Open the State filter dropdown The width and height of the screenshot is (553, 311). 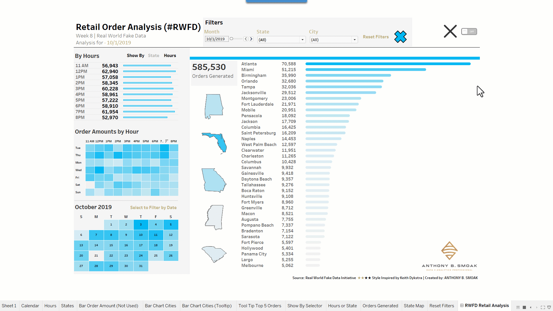[x=302, y=39]
